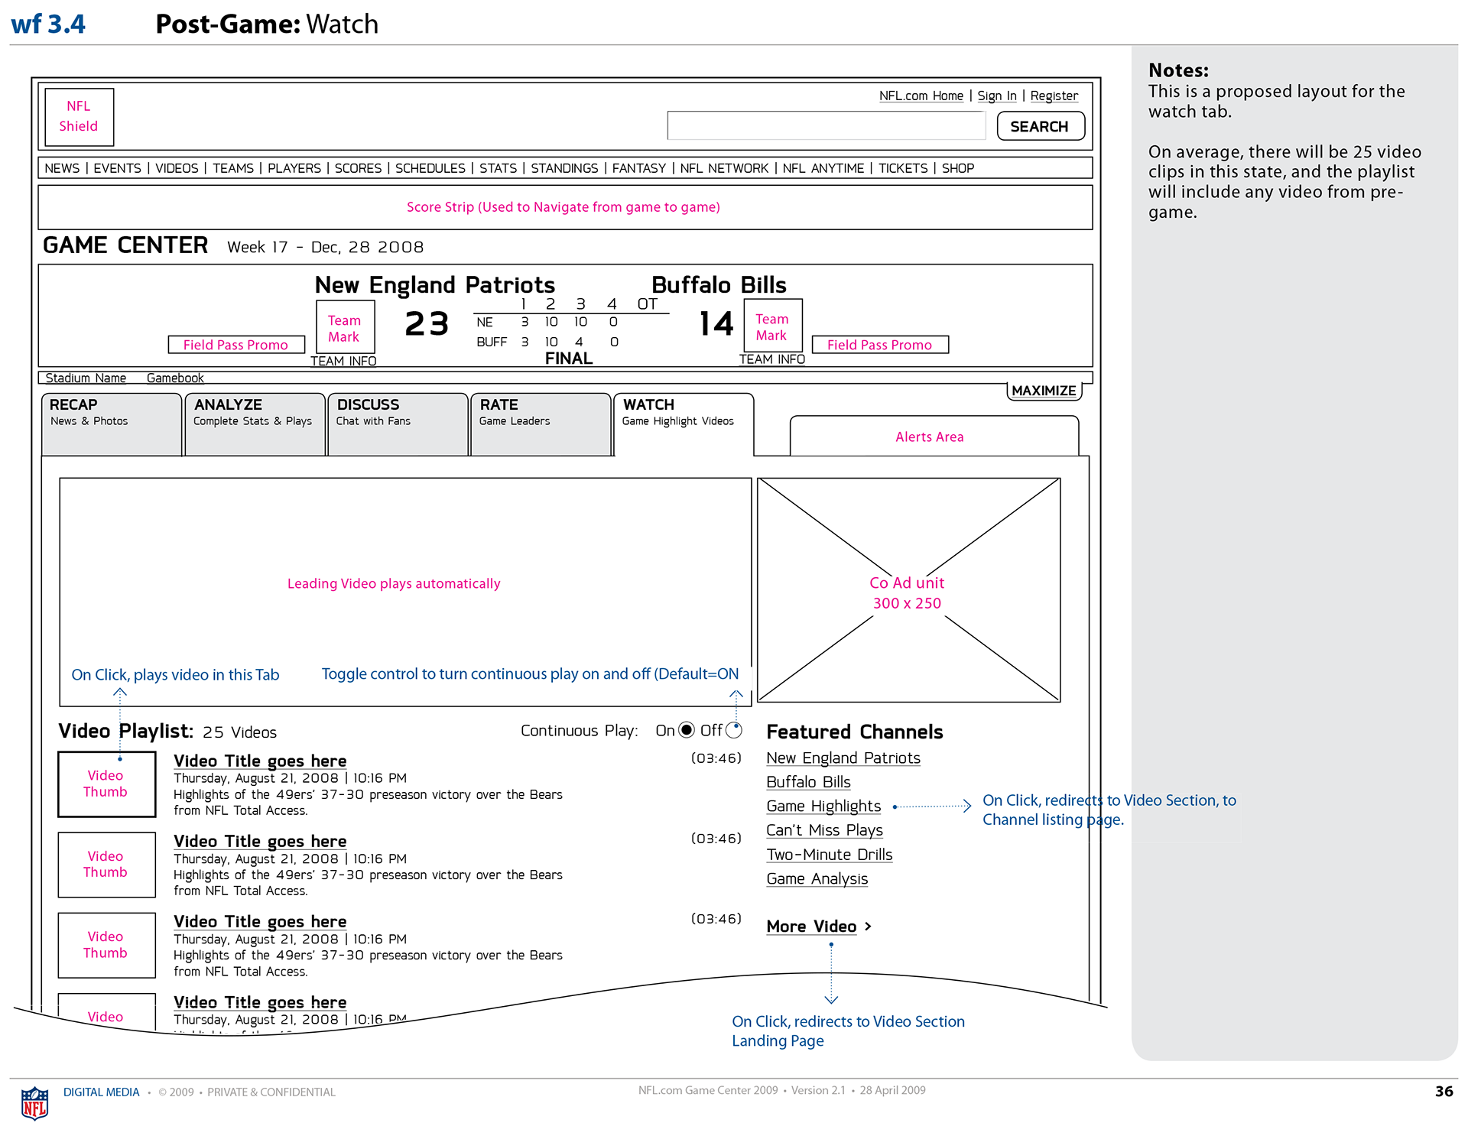This screenshot has width=1468, height=1123.
Task: Click the Alerts Area panel
Action: (934, 437)
